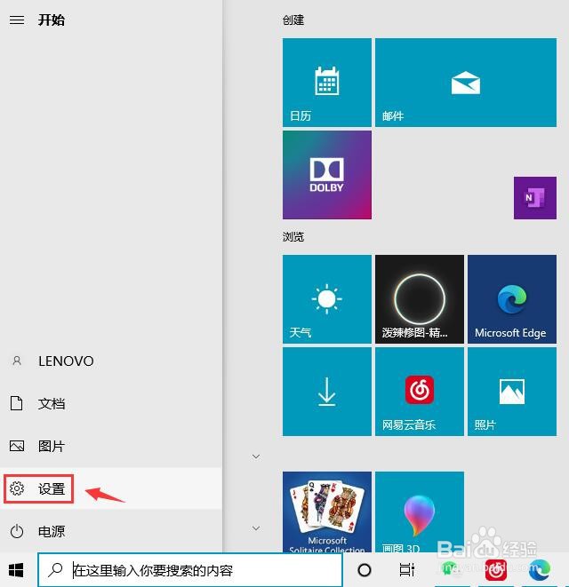This screenshot has width=569, height=587.
Task: Click the magnifier icon in search box
Action: click(55, 570)
